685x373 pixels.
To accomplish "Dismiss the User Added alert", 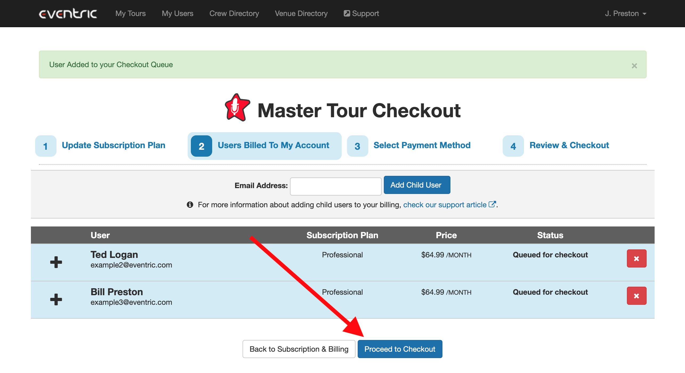I will click(634, 66).
